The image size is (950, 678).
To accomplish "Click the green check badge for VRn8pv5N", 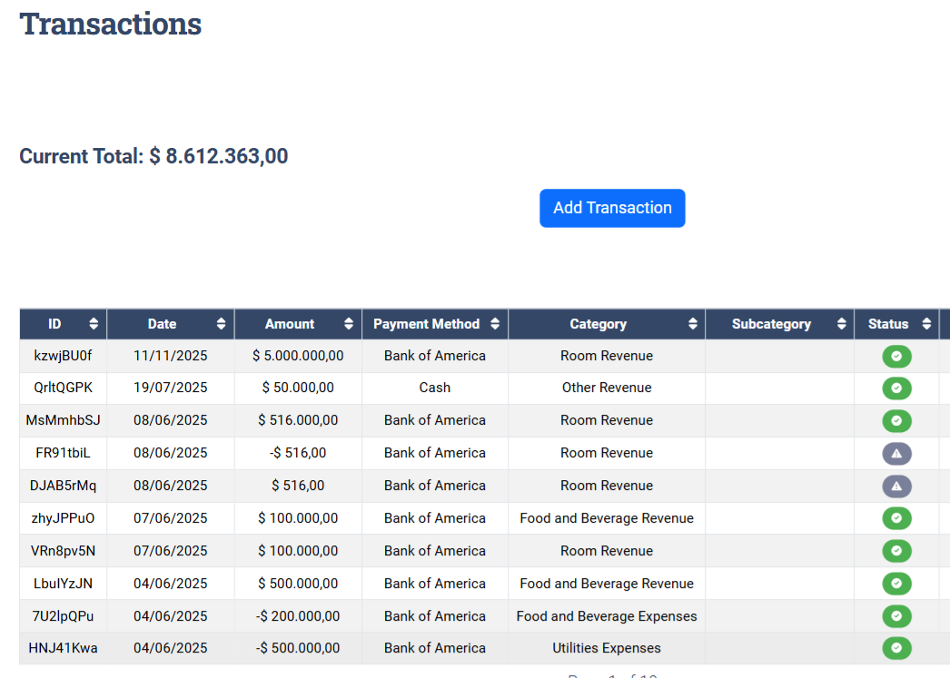I will pos(896,551).
